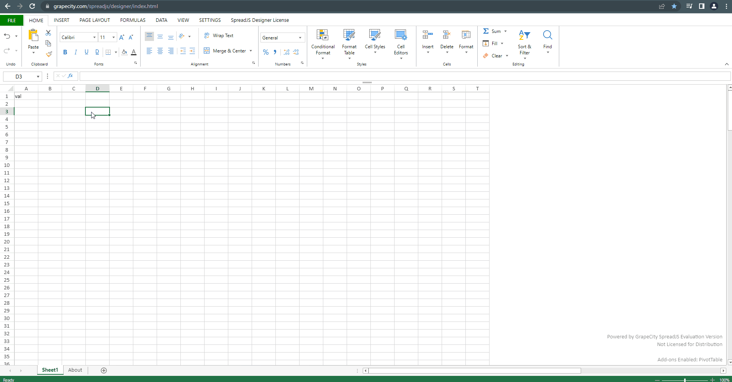Viewport: 732px width, 382px height.
Task: Click the green FILE button
Action: click(11, 20)
